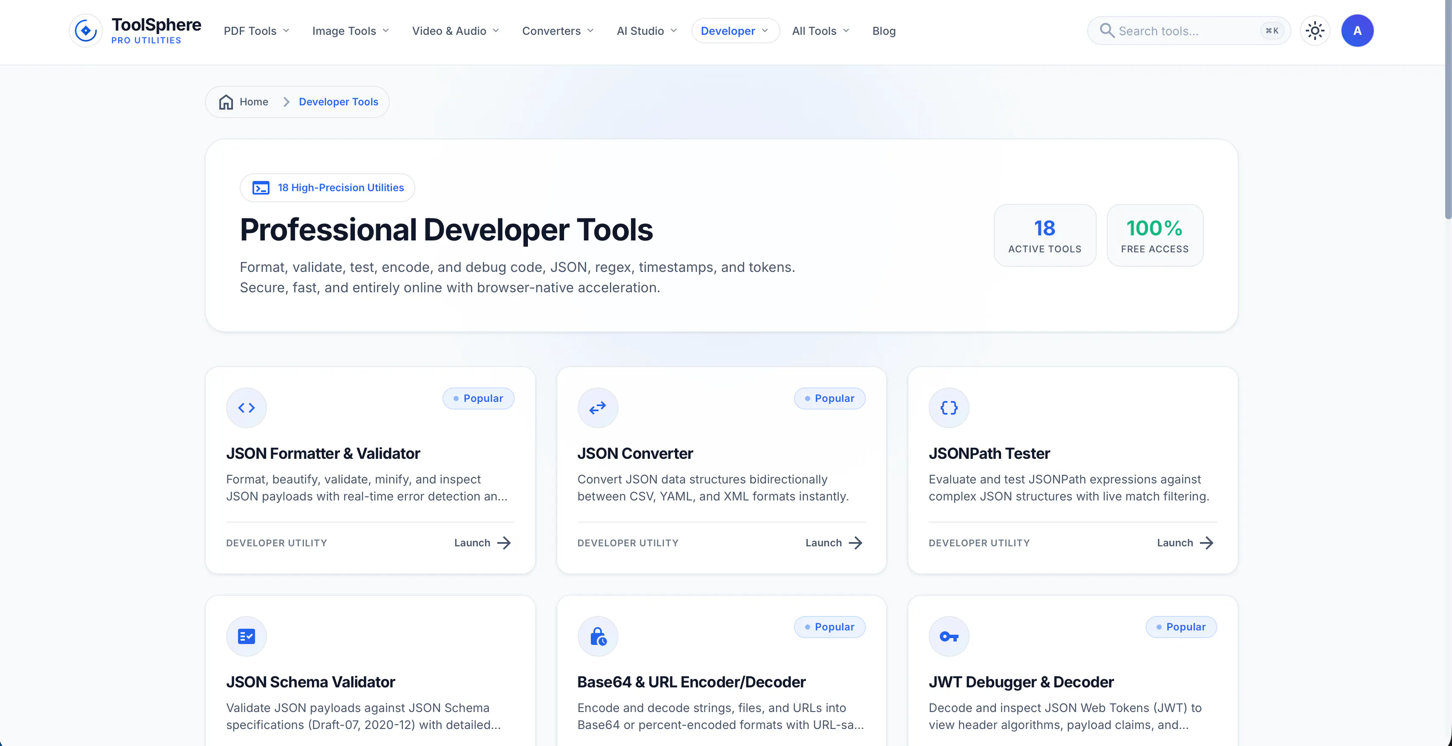Open the Base64 & URL Encoder/Decoder title
Viewport: 1452px width, 746px height.
click(691, 682)
